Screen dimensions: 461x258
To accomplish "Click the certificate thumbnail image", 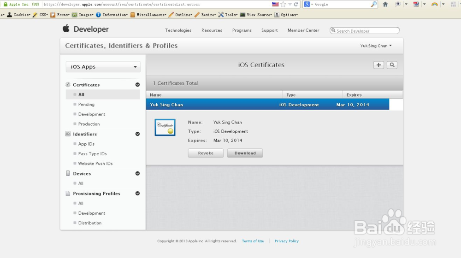I will pyautogui.click(x=165, y=127).
